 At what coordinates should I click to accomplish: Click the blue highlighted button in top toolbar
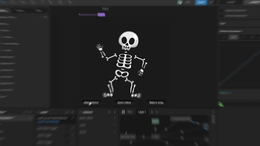(x=201, y=2)
